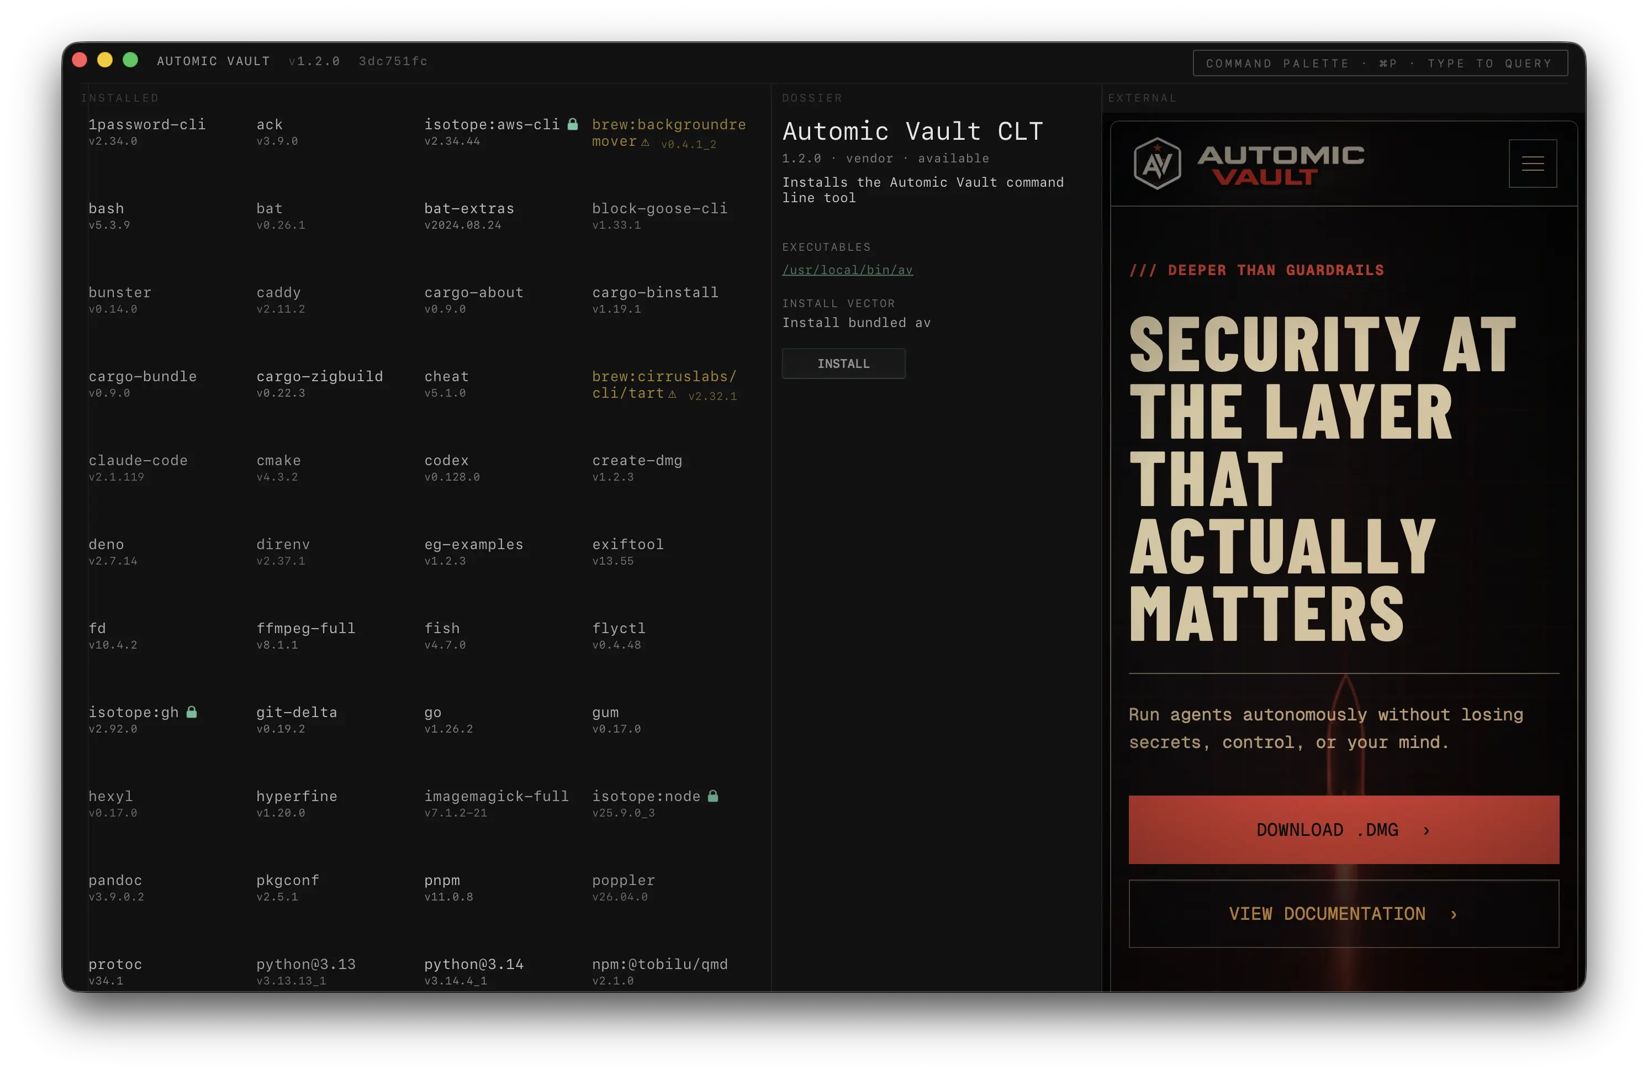Select the direnv package
Screen dimensions: 1648x1074
283,552
